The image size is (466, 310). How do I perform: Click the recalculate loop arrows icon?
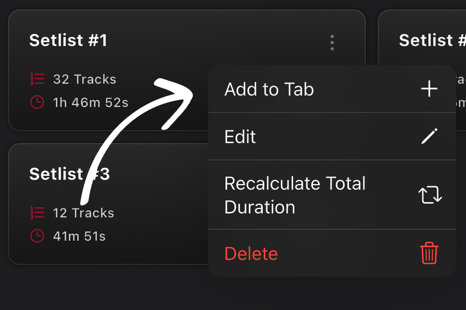tap(430, 195)
